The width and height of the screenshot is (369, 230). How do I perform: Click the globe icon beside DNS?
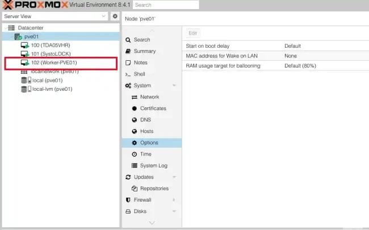135,120
